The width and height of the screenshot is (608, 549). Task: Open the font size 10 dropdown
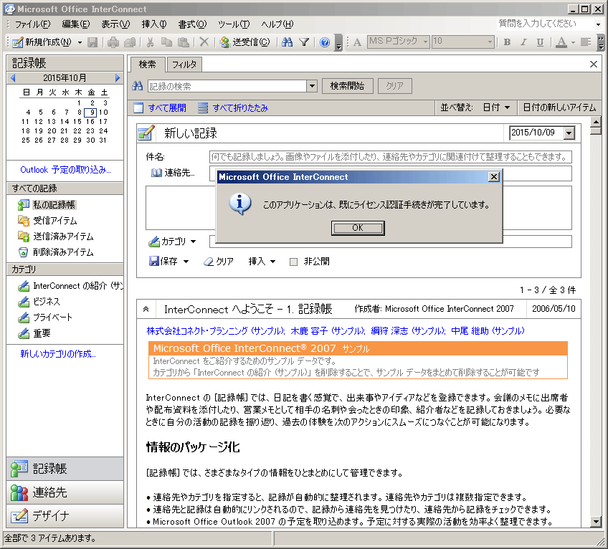pyautogui.click(x=490, y=41)
